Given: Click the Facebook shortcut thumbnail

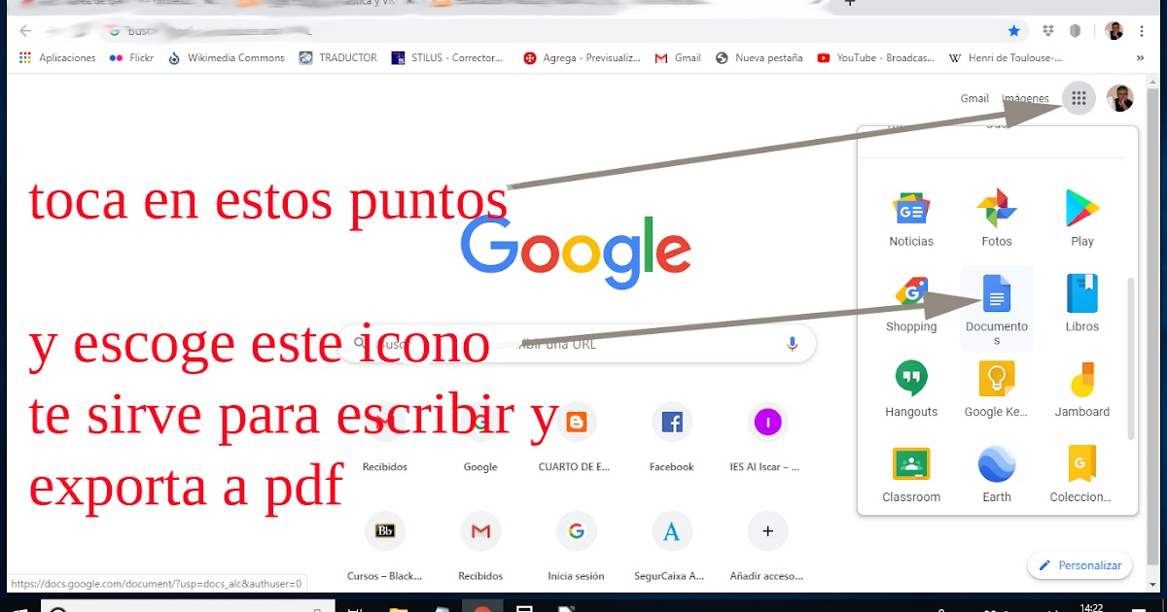Looking at the screenshot, I should coord(672,422).
